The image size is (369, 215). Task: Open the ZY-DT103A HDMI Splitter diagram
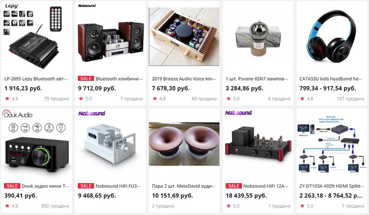coord(332,144)
